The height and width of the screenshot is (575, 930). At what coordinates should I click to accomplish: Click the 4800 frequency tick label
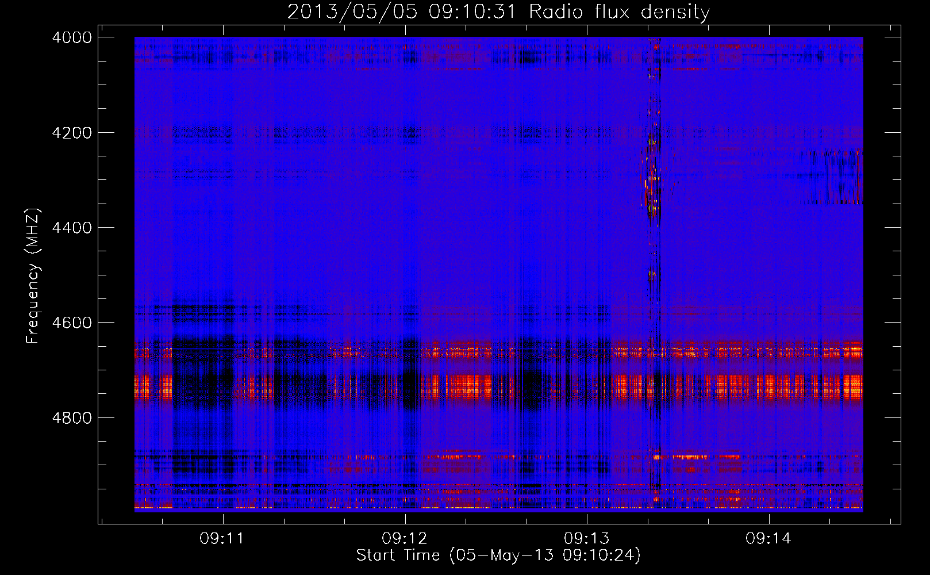[x=72, y=417]
